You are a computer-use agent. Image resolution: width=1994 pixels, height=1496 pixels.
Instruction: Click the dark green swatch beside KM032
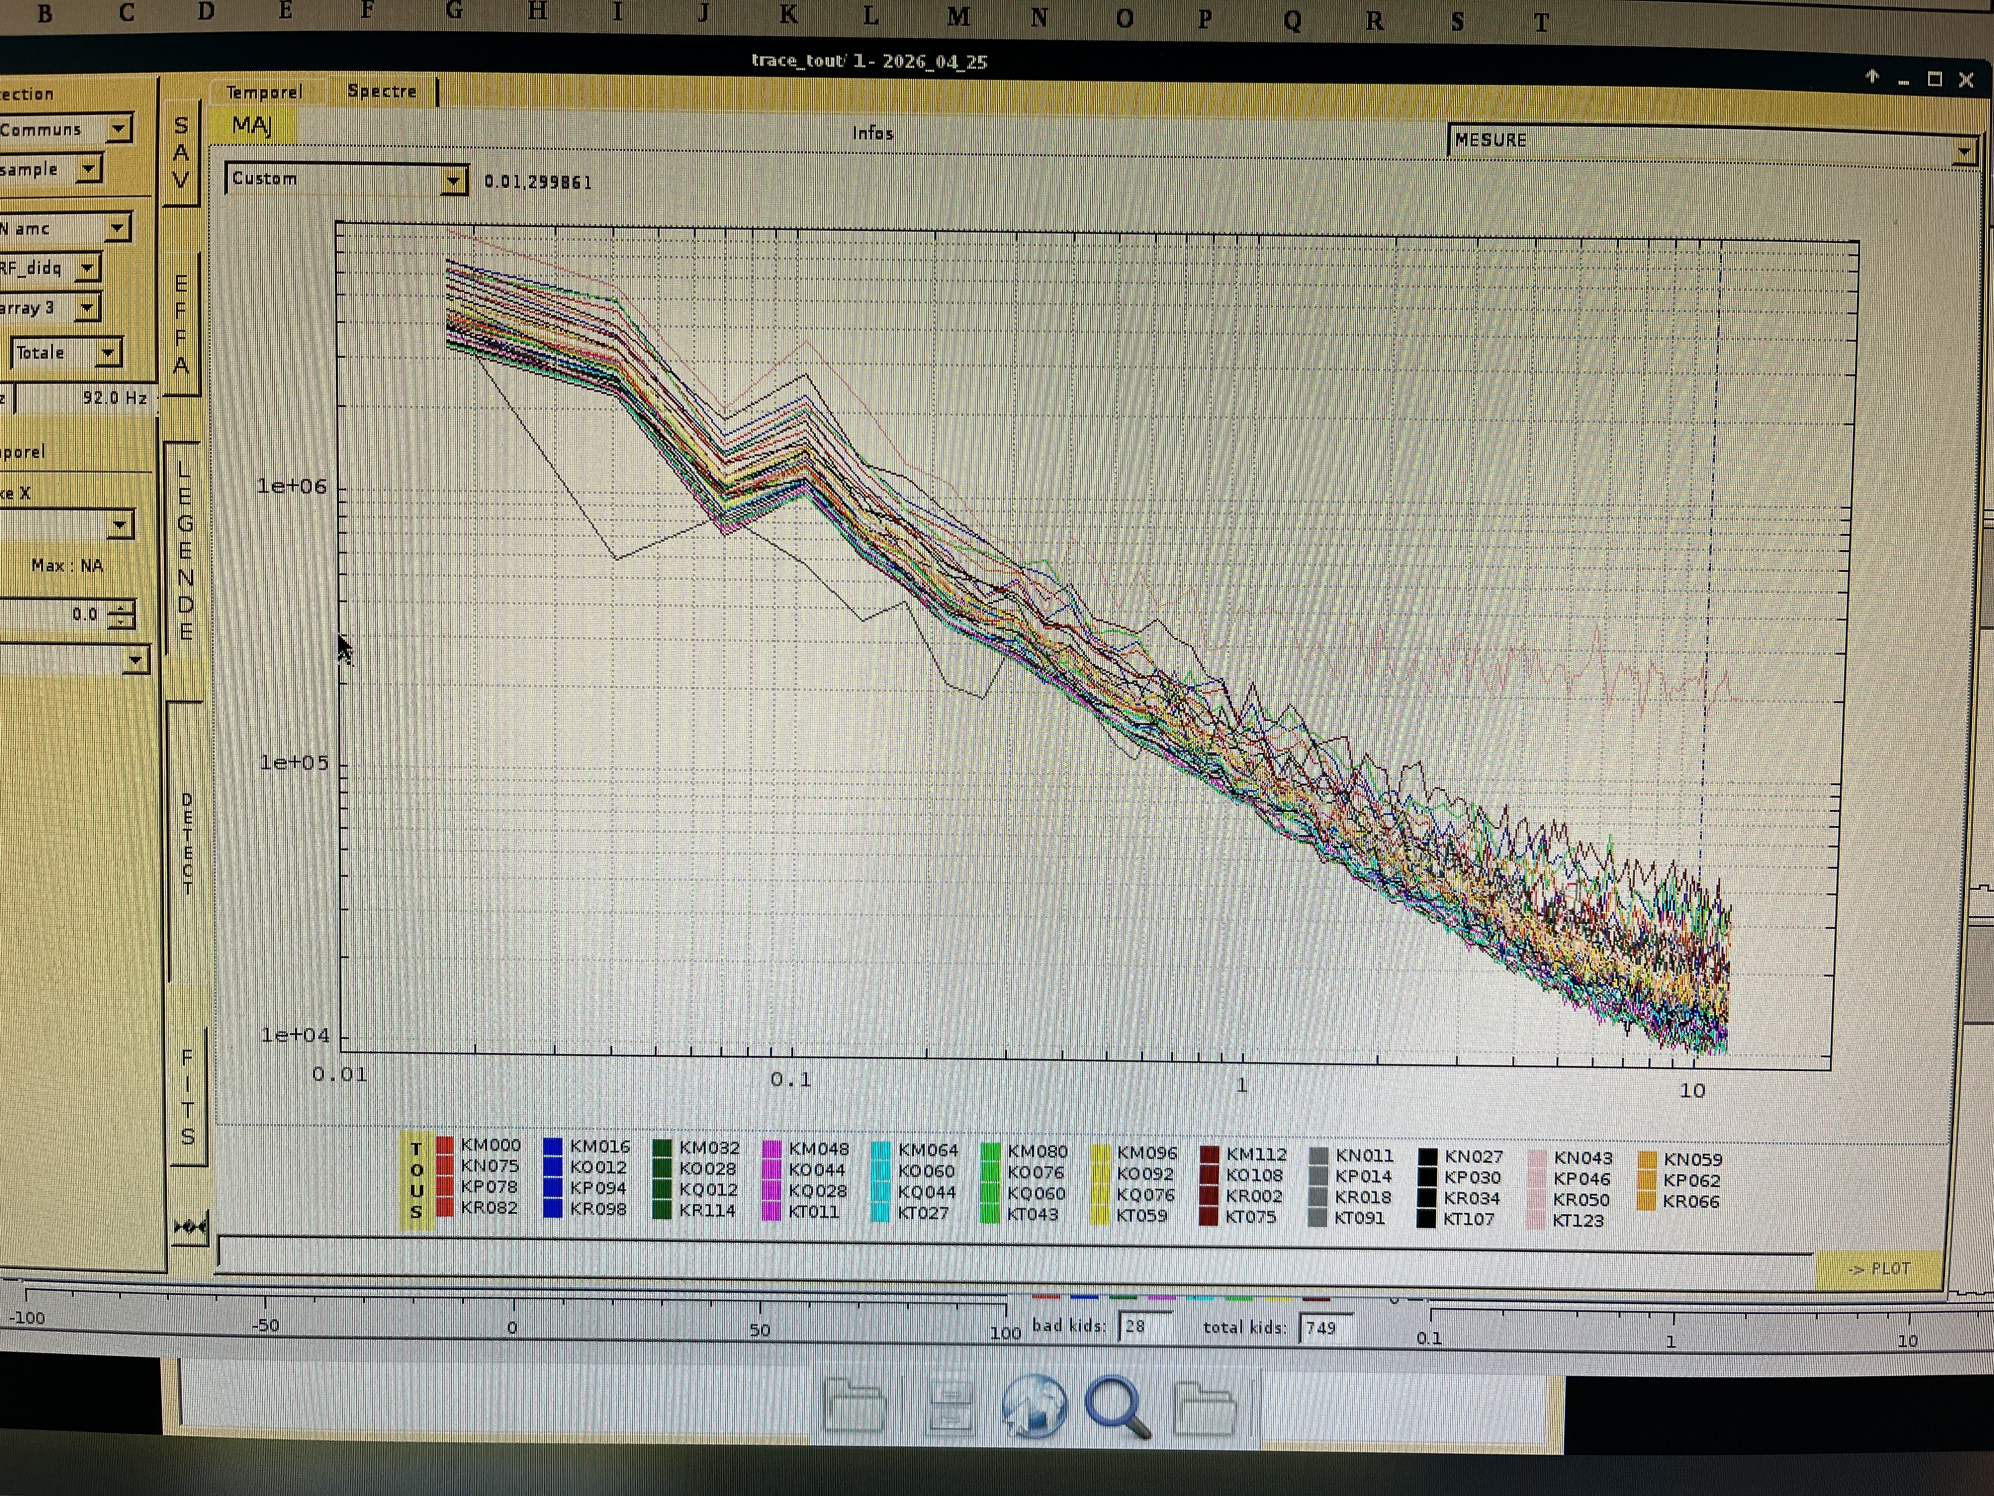[662, 1149]
